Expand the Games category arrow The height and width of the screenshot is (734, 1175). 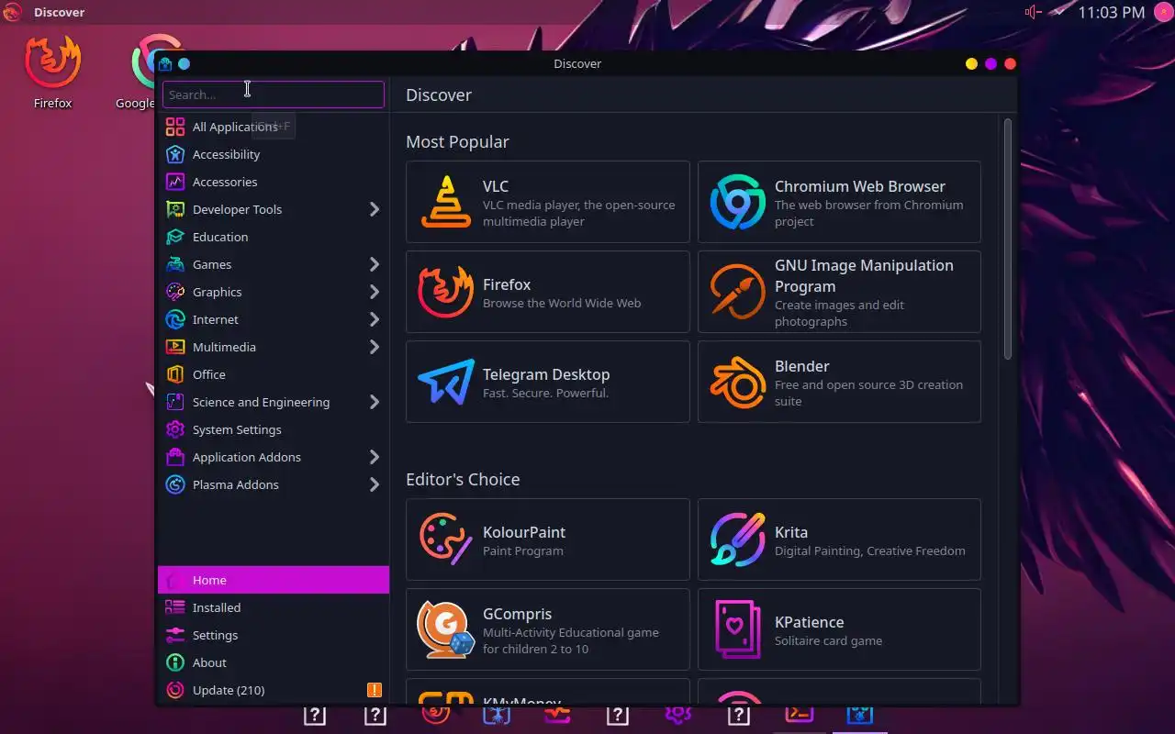pyautogui.click(x=374, y=264)
